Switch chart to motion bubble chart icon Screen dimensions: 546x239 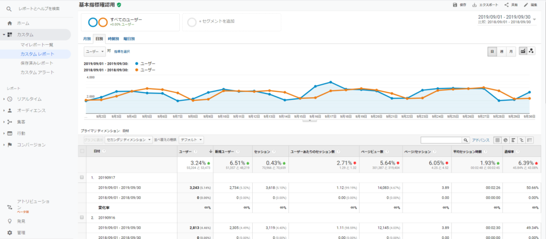[x=531, y=51]
